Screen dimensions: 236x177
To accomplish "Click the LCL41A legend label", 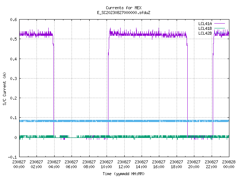I will click(205, 24).
